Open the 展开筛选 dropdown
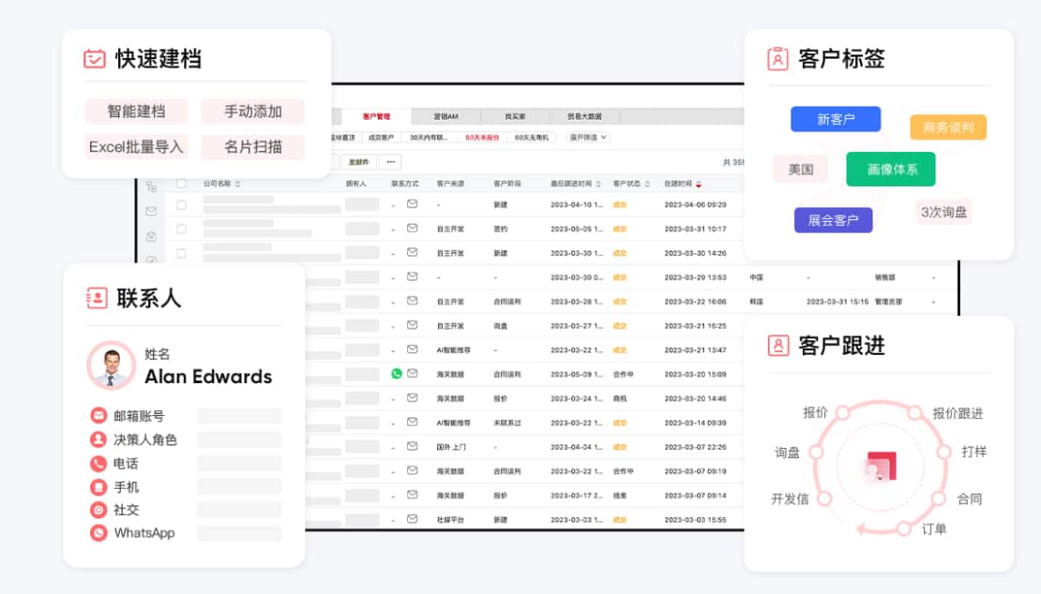Image resolution: width=1041 pixels, height=594 pixels. click(x=588, y=139)
